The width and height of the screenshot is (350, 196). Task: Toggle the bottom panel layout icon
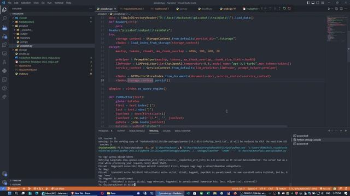(313, 3)
